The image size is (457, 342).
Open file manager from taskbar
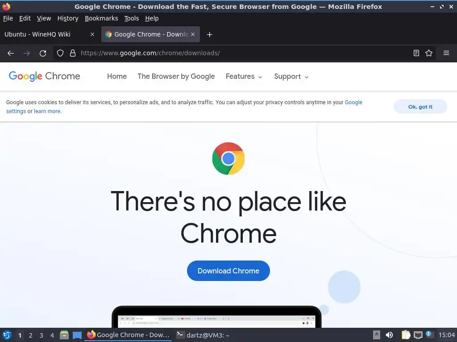pos(64,335)
